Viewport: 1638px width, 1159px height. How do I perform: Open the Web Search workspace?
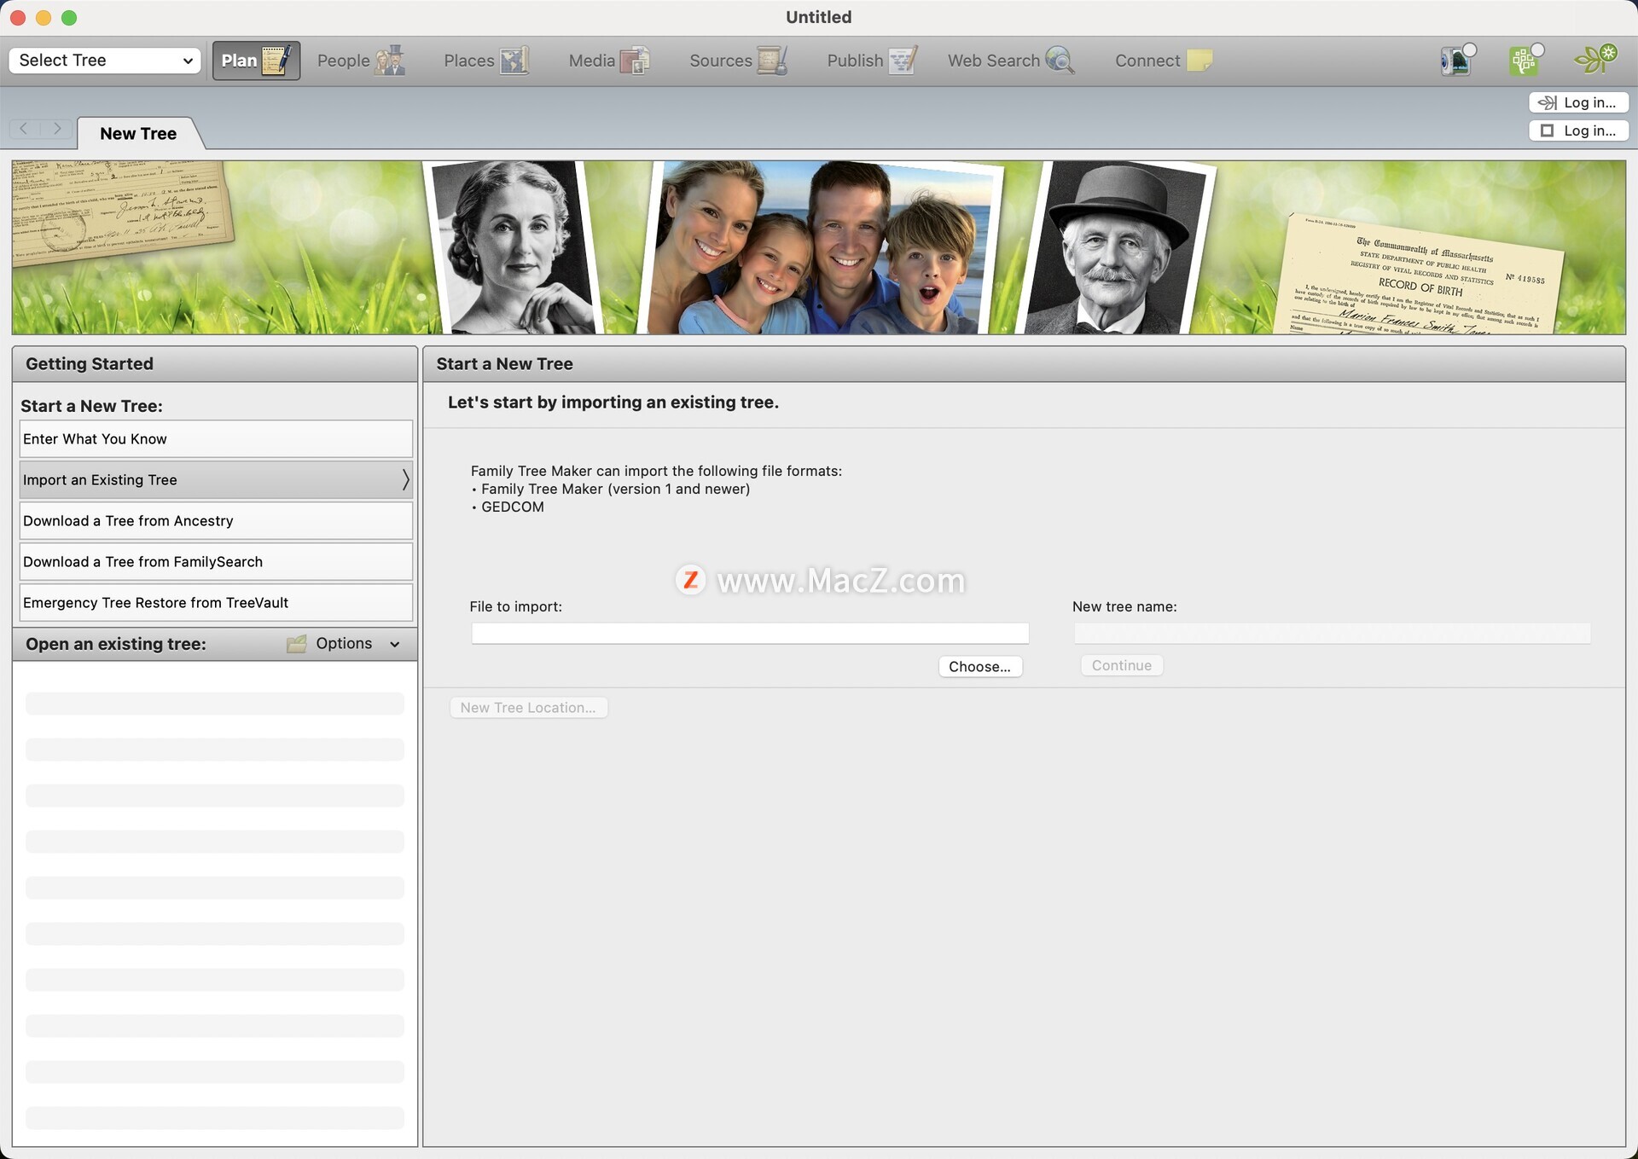[x=1010, y=61]
